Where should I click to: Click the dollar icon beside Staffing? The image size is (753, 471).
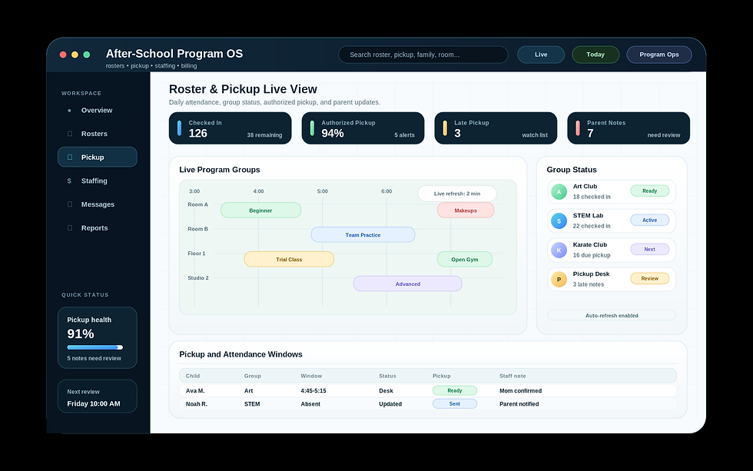pos(69,181)
